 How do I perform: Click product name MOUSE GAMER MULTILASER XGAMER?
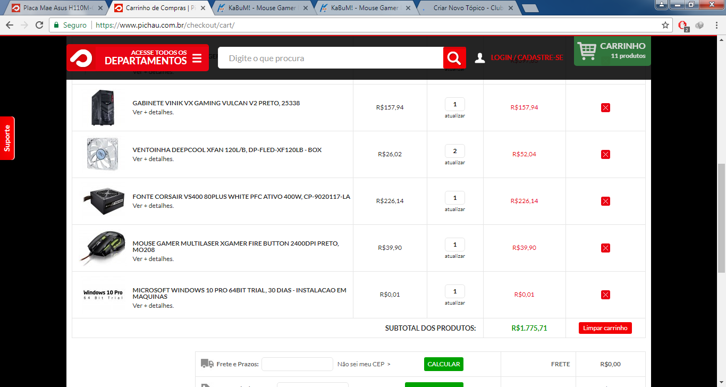pos(235,247)
